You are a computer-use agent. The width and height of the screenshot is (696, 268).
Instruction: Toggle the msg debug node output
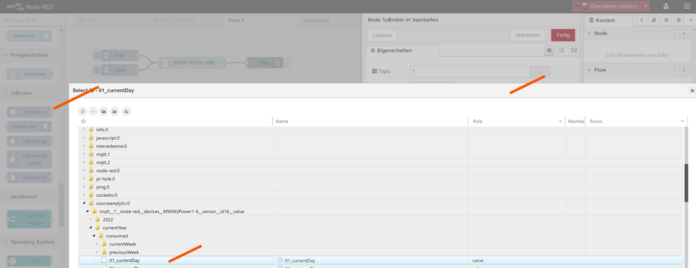tap(286, 63)
